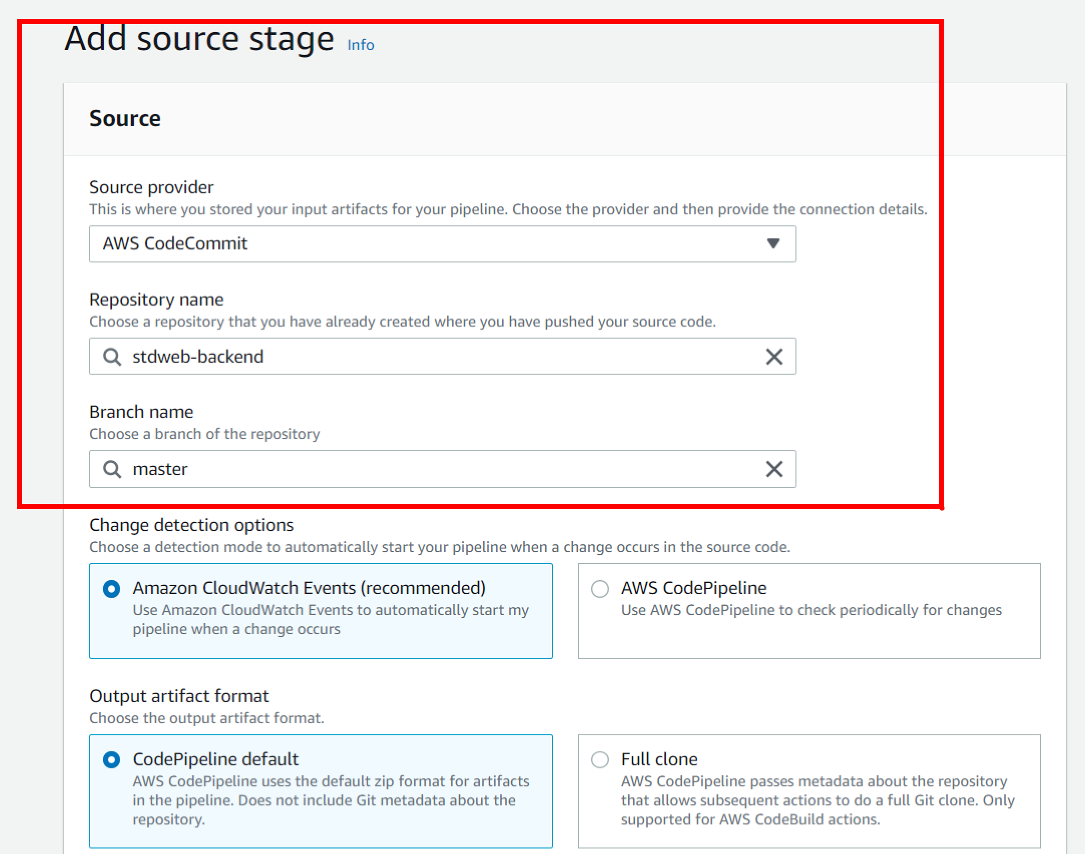The width and height of the screenshot is (1085, 854).
Task: Click the Add source stage heading
Action: tap(199, 39)
